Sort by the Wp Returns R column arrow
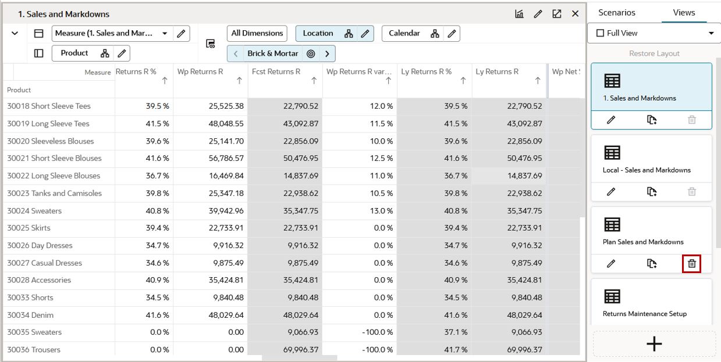 tap(239, 81)
